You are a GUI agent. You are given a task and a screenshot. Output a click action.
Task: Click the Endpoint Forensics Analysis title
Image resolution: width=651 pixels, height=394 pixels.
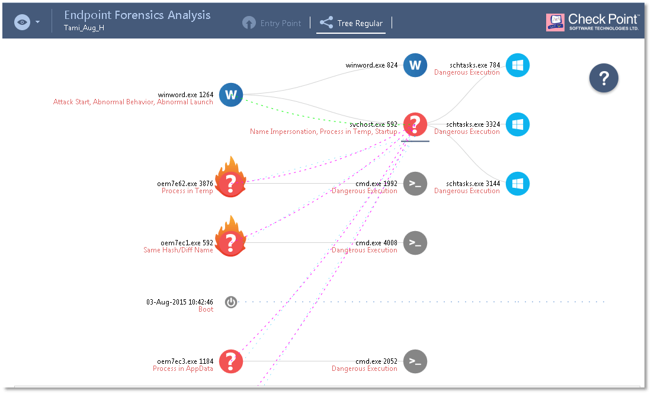(x=137, y=15)
